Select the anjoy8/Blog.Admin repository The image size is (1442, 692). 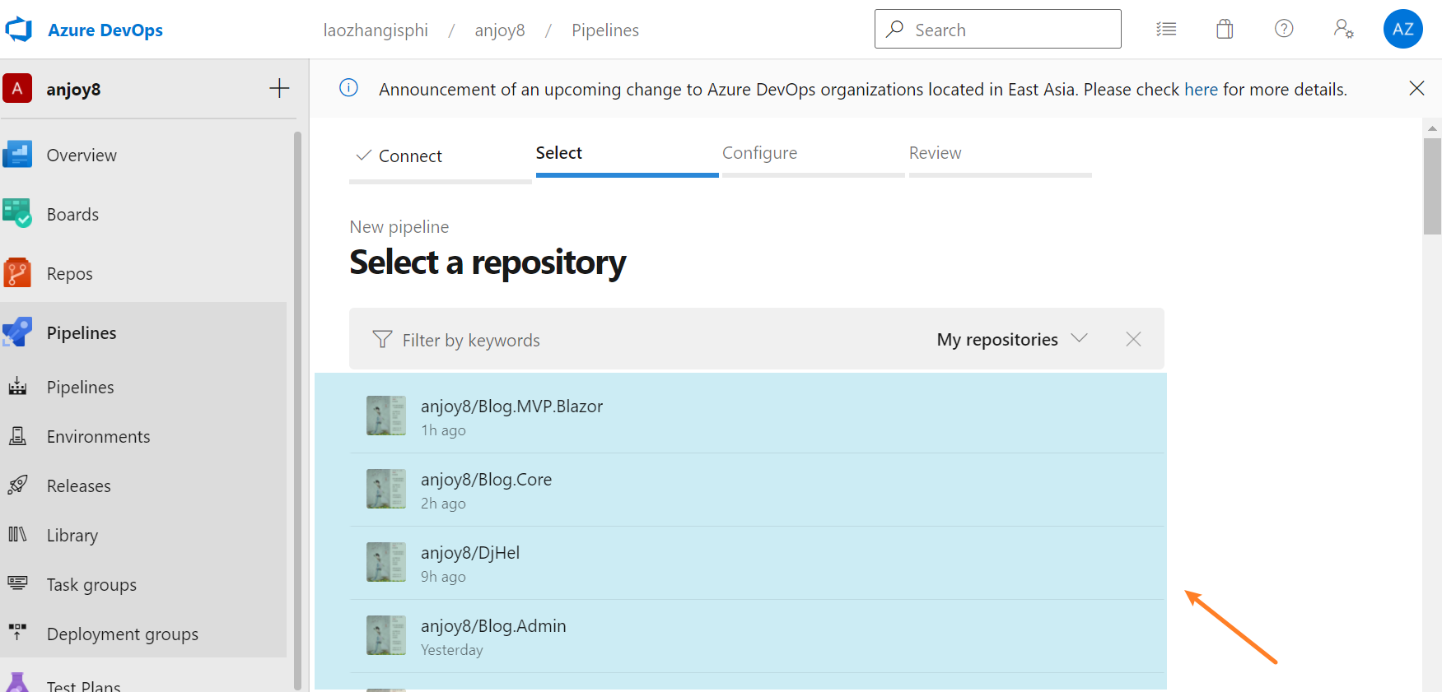(758, 636)
